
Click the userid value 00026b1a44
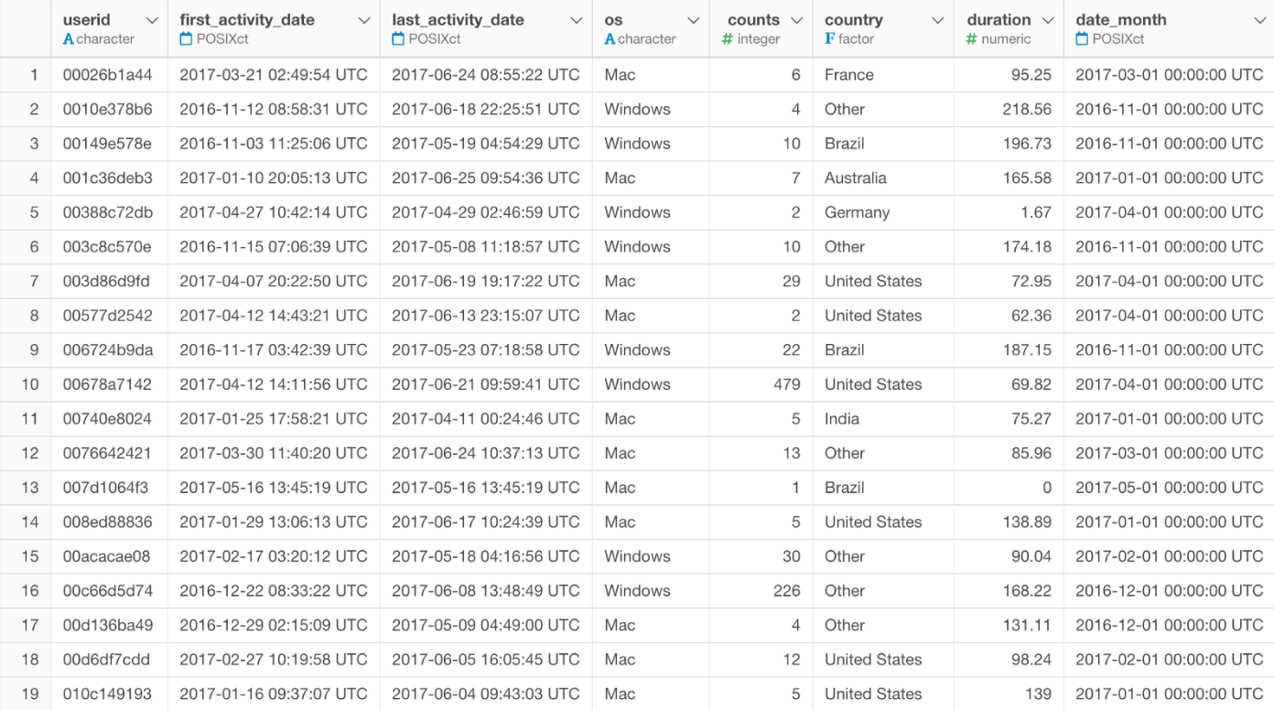click(x=110, y=74)
